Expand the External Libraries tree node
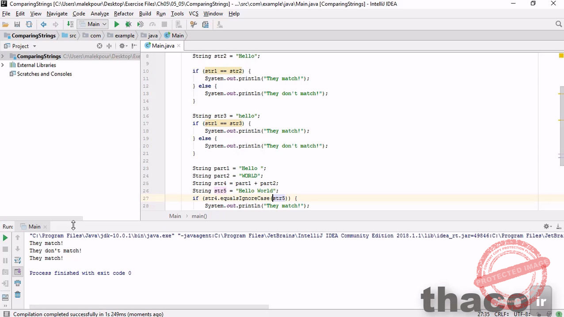 [x=3, y=65]
